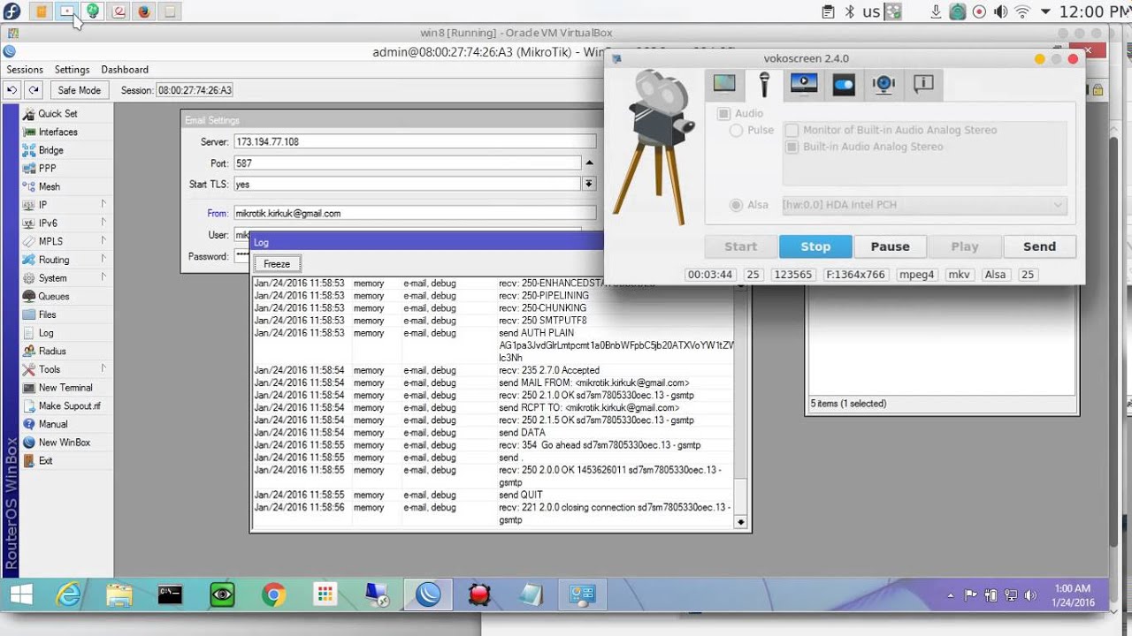The height and width of the screenshot is (636, 1132).
Task: Click log row 'recv: 235 2.7.0 Accepted'
Action: [493, 370]
